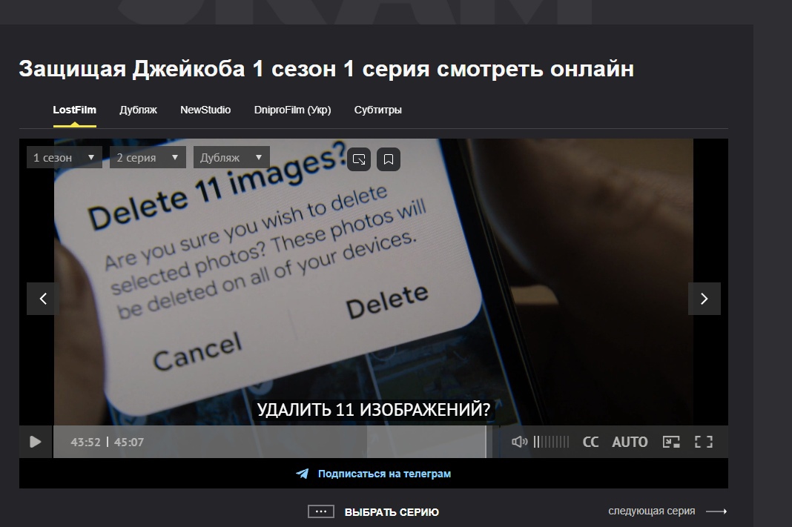Click the ВЫБРАТЬ СЕРИЮ button
This screenshot has height=527, width=792.
click(x=392, y=512)
